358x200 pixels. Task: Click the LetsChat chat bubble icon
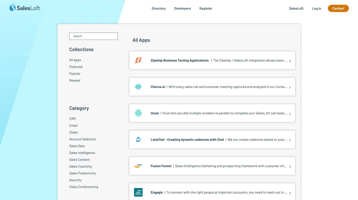[x=138, y=139]
